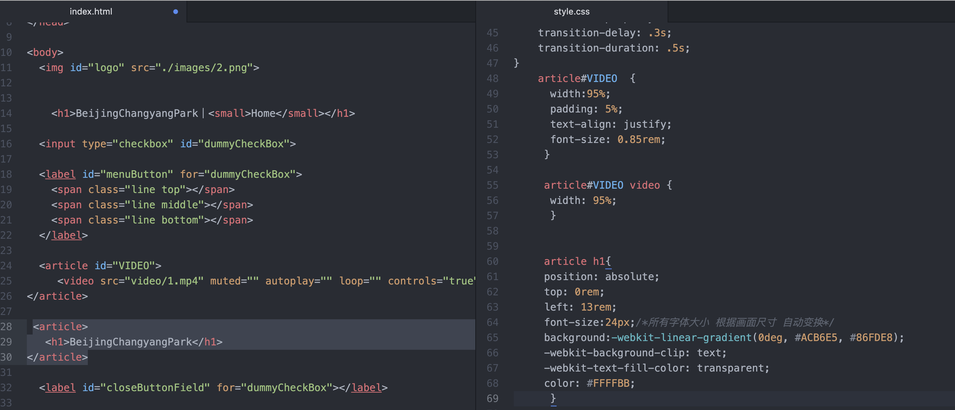Click the #ACB6E5 gradient color value
955x410 pixels.
tap(816, 337)
